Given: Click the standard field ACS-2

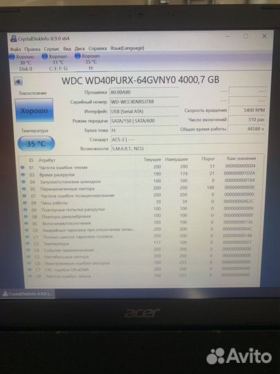Looking at the screenshot, I should point(188,139).
